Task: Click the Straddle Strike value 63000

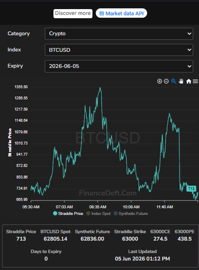Action: point(130,239)
